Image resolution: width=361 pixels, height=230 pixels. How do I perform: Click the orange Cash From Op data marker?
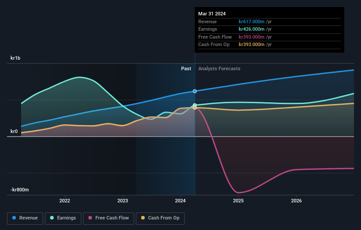[x=195, y=108]
